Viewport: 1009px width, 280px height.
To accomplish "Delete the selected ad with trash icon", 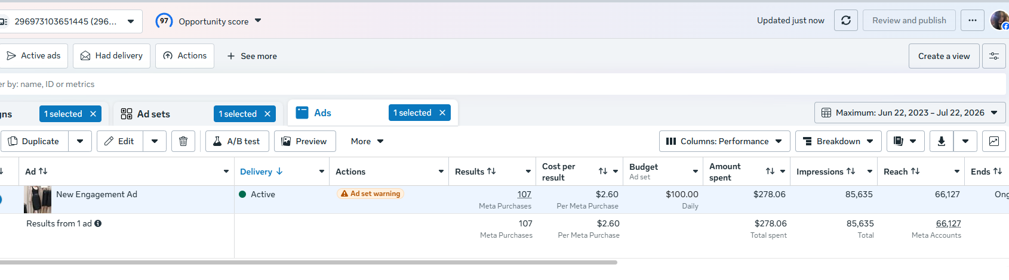I will 183,141.
